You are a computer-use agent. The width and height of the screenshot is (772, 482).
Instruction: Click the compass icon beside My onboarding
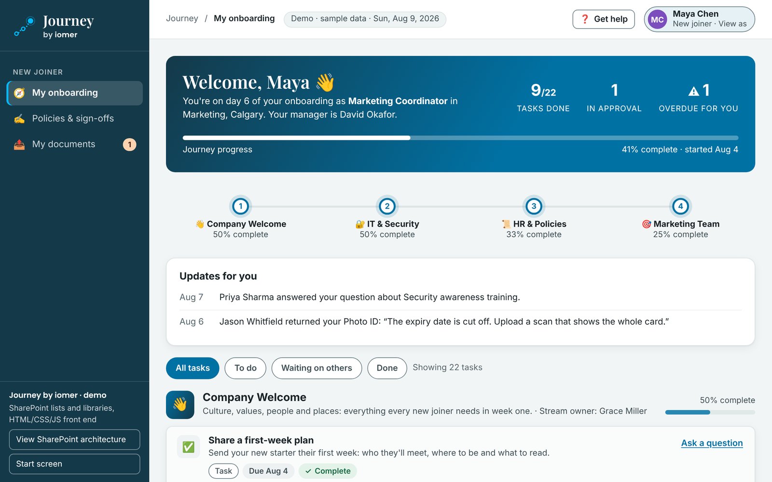[x=19, y=93]
